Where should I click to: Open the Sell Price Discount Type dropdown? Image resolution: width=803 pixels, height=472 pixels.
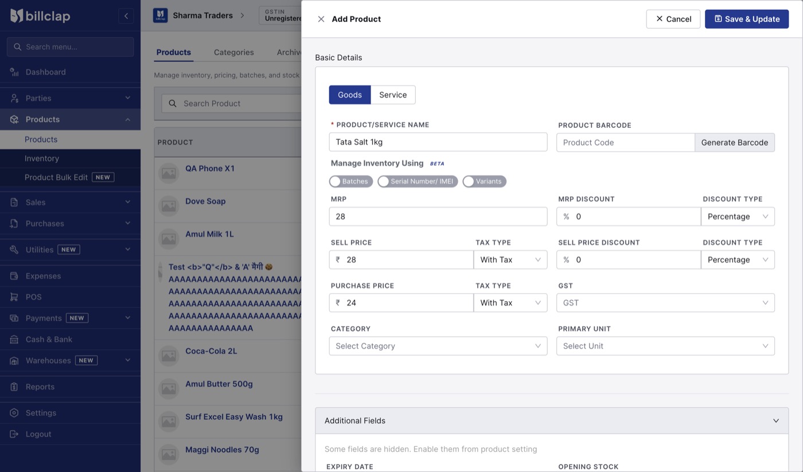point(738,259)
